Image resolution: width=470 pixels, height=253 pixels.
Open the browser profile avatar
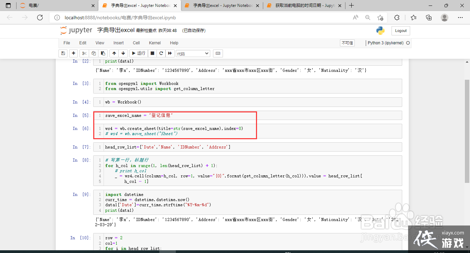tap(445, 18)
